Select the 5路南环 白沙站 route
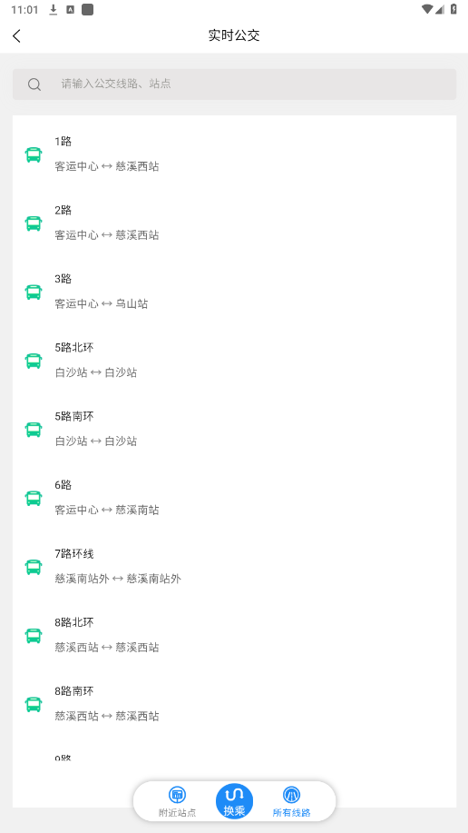The width and height of the screenshot is (468, 833). [235, 429]
